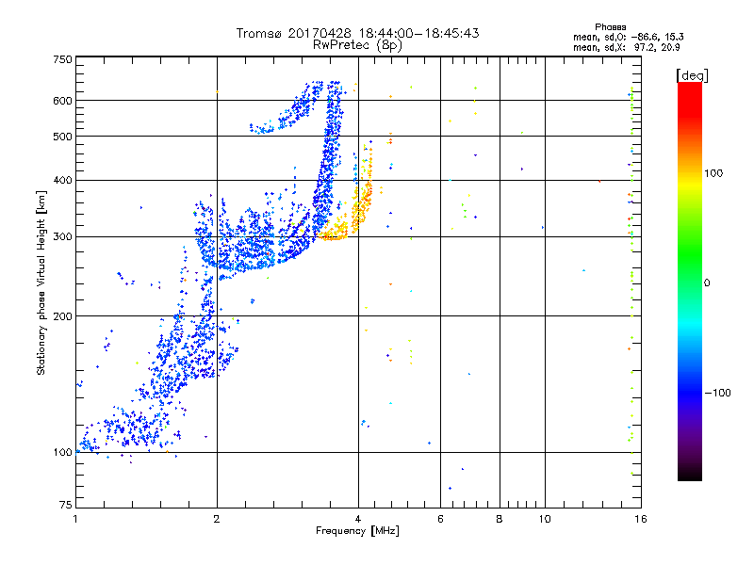Click the frequency axis tick label '8'
The height and width of the screenshot is (565, 754).
click(500, 519)
